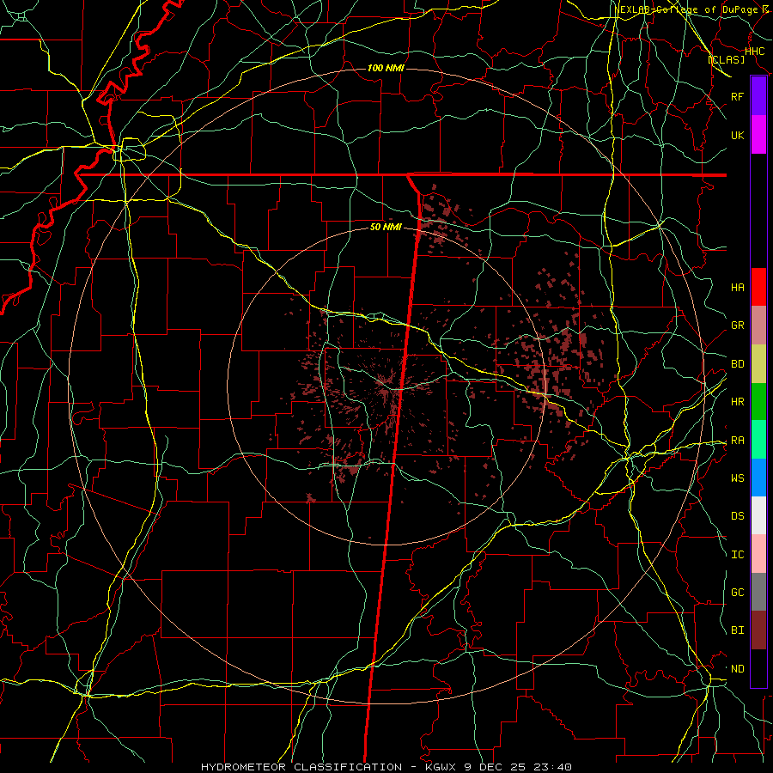
Task: Click the white DS legend color swatch
Action: click(x=758, y=515)
